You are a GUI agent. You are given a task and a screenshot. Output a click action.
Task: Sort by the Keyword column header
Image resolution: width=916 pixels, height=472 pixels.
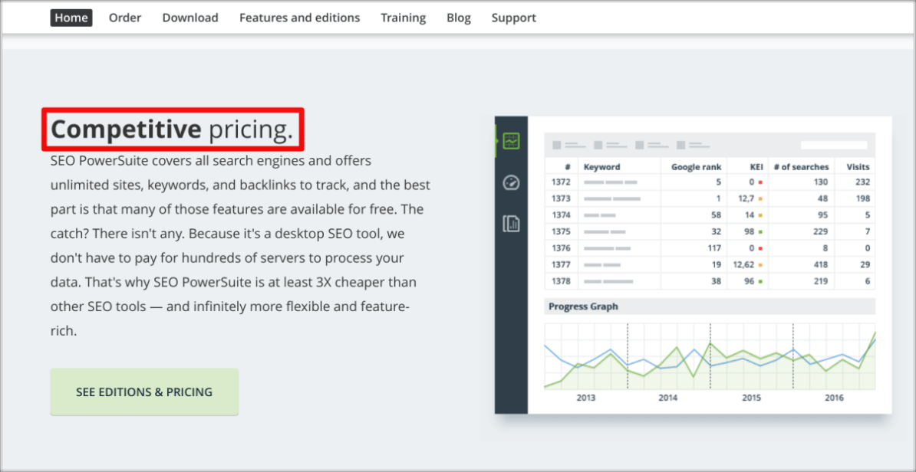(x=601, y=166)
